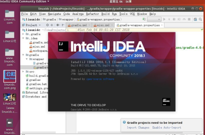The width and height of the screenshot is (205, 135).
Task: Open the Code menu
Action: click(x=67, y=14)
